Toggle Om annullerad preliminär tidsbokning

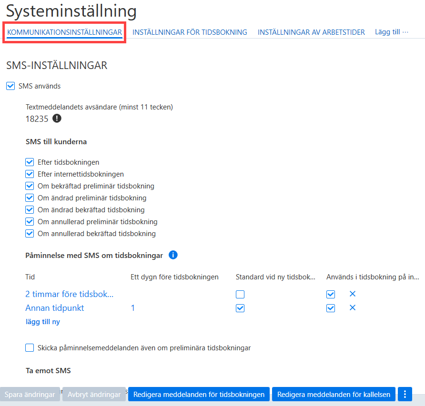click(x=30, y=222)
